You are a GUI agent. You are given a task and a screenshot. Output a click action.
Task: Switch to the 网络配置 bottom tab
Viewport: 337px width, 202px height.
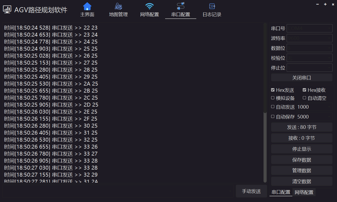click(x=304, y=192)
